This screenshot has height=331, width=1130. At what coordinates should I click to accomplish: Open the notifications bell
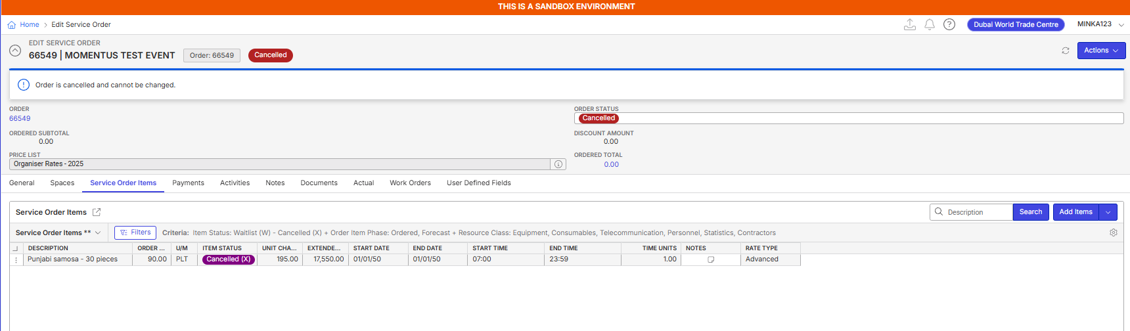[x=930, y=24]
